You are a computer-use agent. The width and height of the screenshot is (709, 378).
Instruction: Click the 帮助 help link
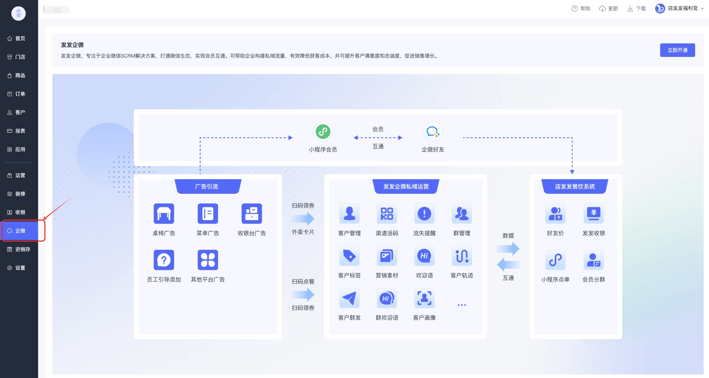581,9
